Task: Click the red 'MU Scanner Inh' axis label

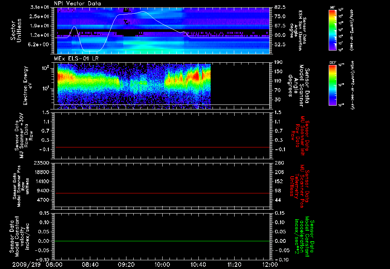Action: tap(300, 136)
